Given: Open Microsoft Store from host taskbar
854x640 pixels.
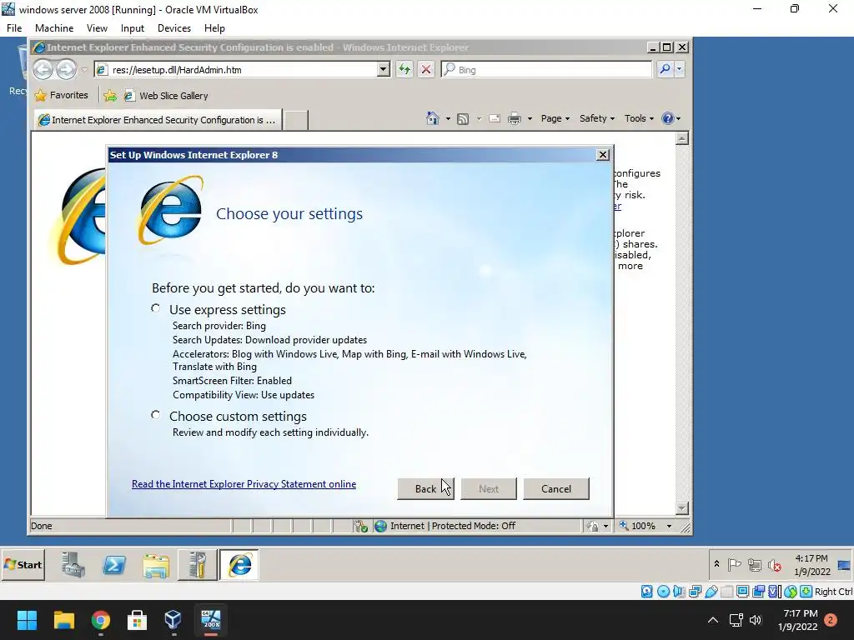Looking at the screenshot, I should click(137, 619).
